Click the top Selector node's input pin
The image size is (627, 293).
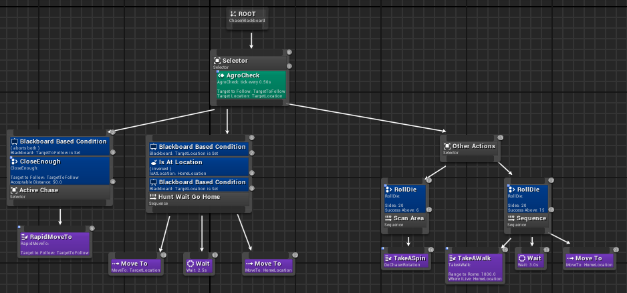[248, 53]
